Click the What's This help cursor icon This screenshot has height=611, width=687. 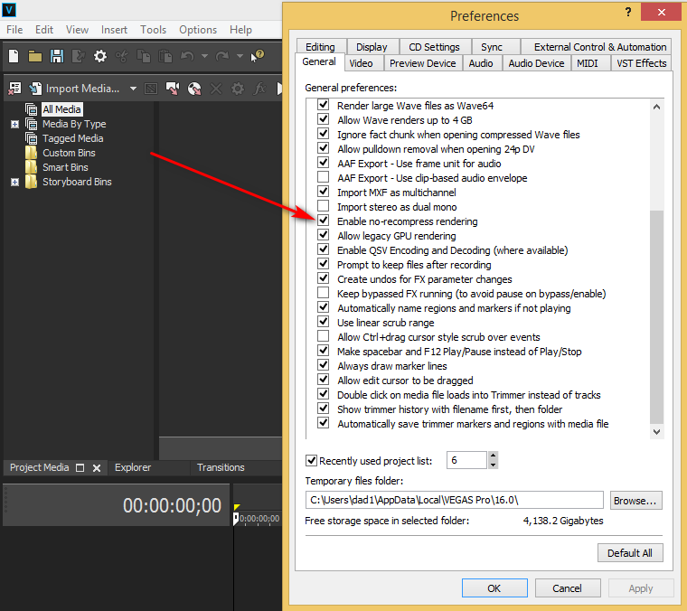click(258, 56)
